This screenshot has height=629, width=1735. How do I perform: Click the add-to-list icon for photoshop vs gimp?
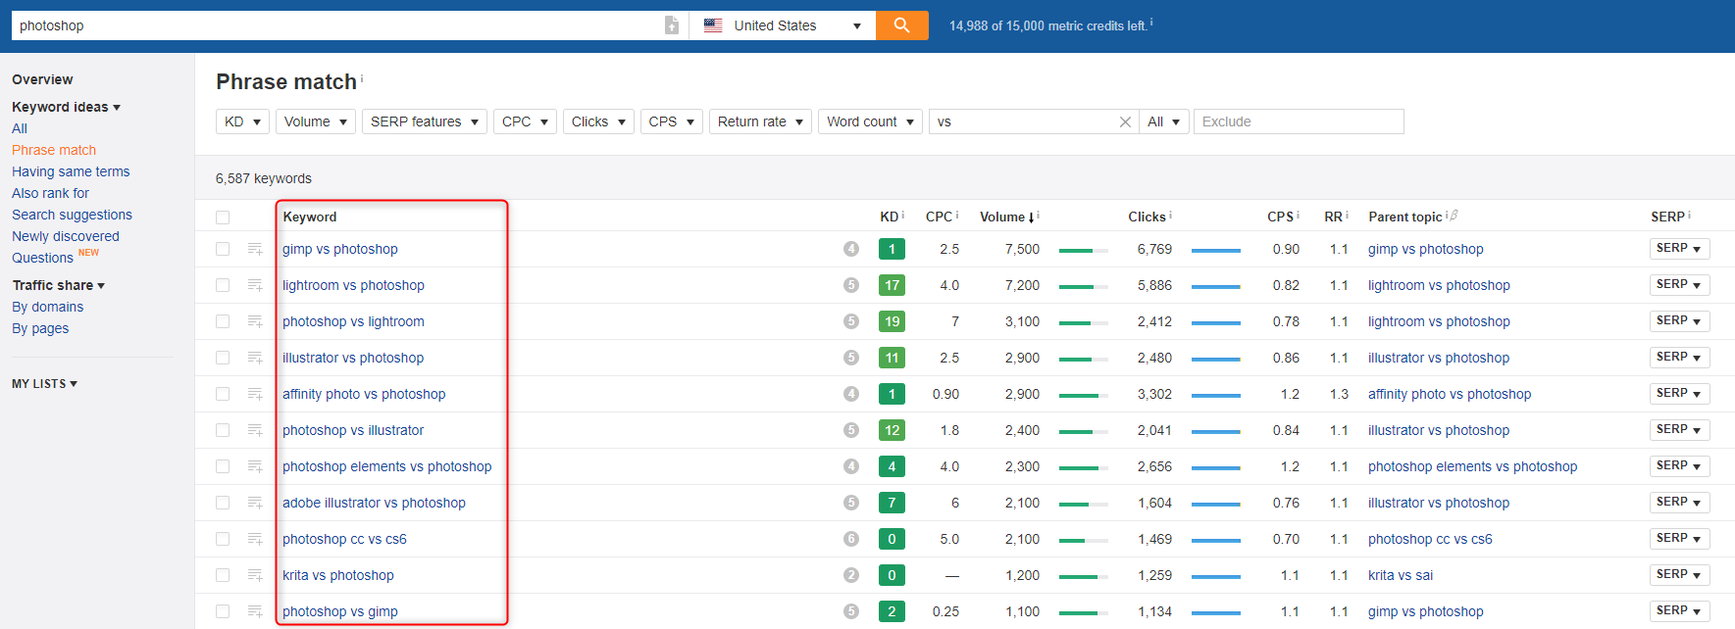coord(255,611)
